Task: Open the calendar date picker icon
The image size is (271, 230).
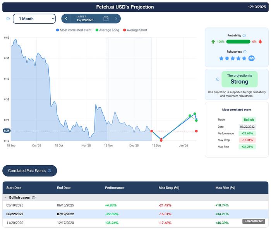Action: [106, 19]
